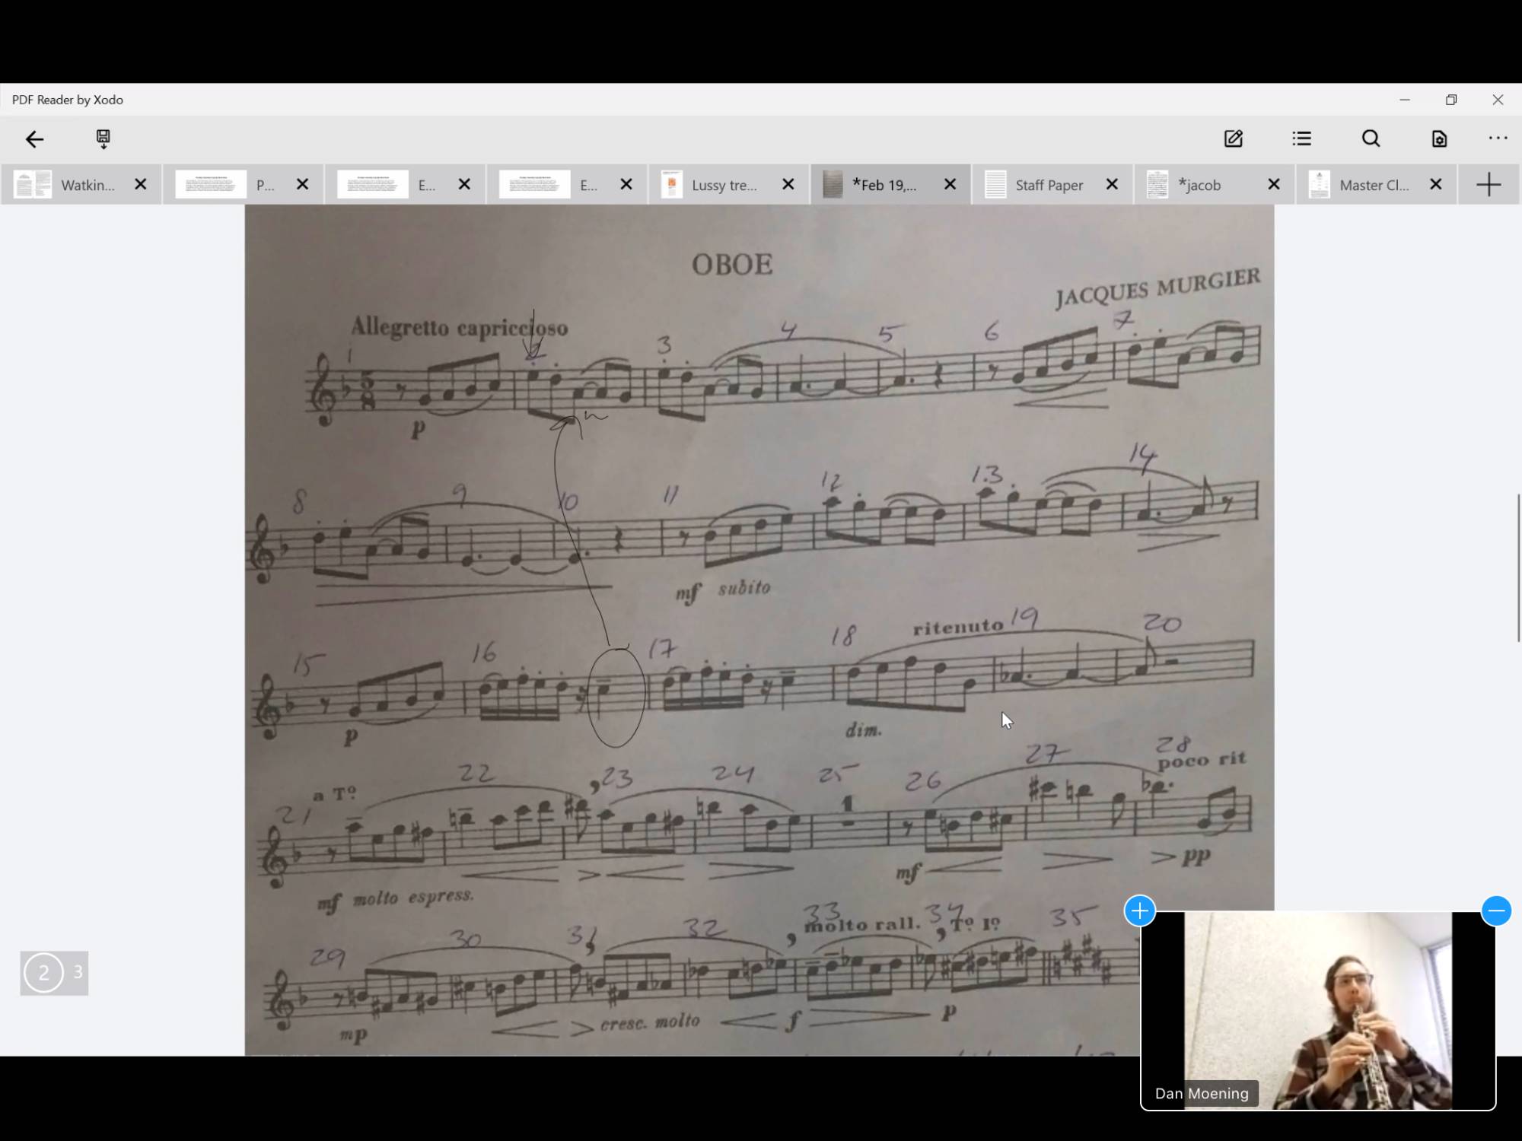
Task: Open a new tab with the plus icon
Action: tap(1489, 184)
